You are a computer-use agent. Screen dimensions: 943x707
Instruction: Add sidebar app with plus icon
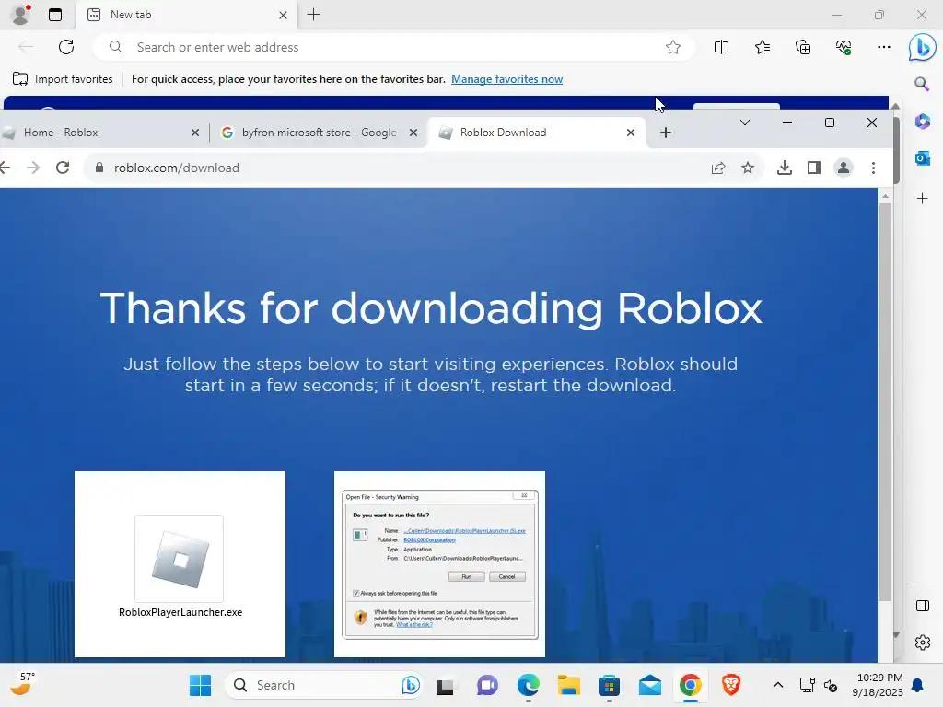(x=922, y=199)
